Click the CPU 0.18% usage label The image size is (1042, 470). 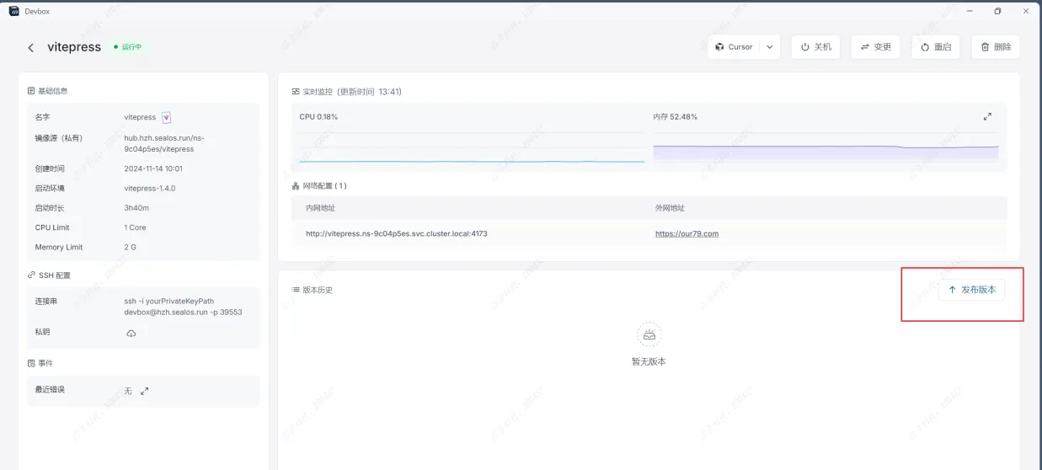pos(318,117)
